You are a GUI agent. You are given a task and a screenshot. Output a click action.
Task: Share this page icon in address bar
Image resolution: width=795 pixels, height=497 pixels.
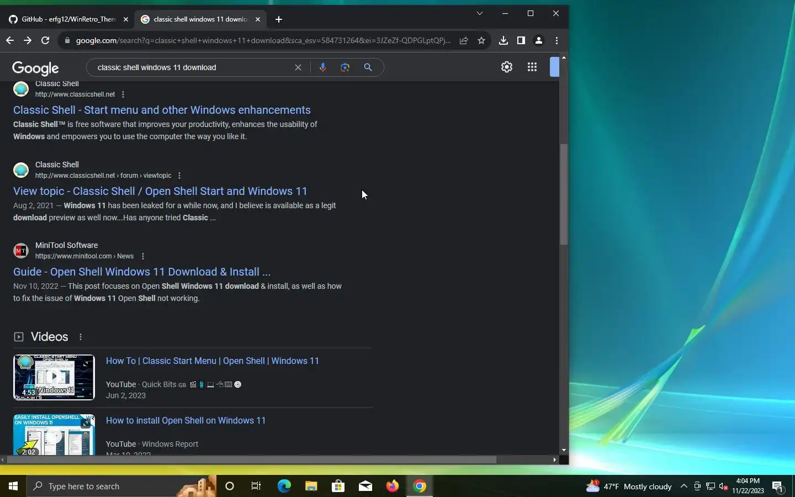click(x=464, y=40)
